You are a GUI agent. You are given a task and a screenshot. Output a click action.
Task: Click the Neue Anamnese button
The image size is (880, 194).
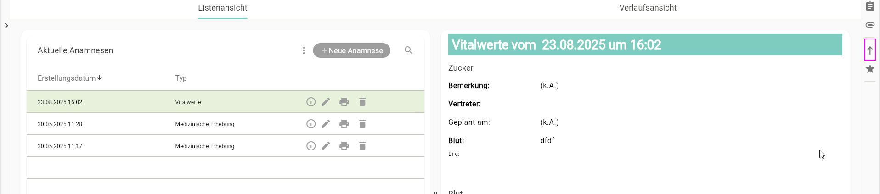tap(352, 50)
